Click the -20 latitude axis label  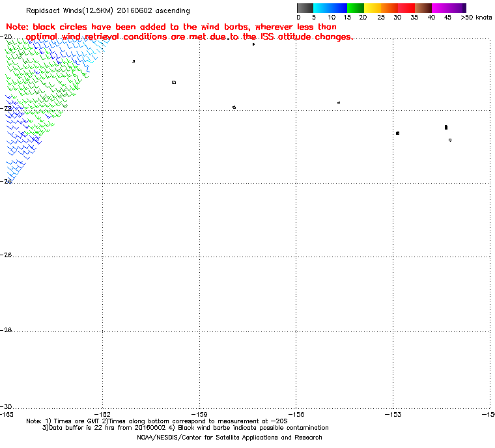coord(6,37)
